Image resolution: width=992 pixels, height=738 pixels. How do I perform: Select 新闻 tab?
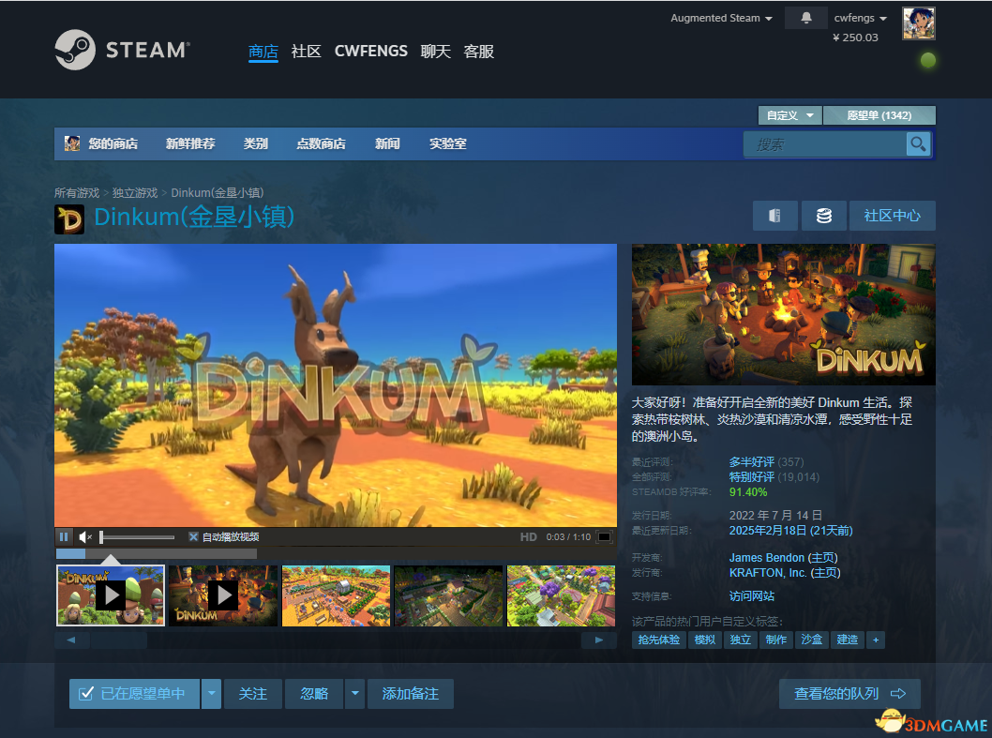pos(387,143)
